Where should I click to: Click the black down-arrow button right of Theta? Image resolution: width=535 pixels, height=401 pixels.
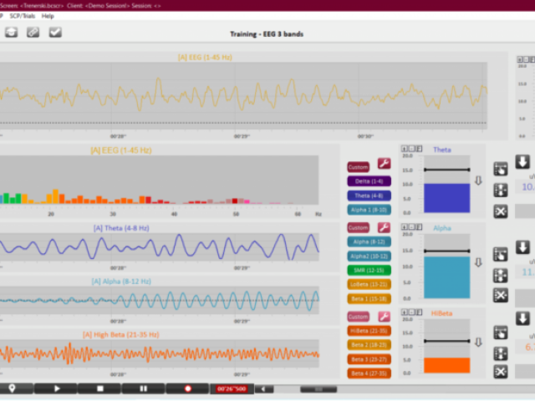(x=522, y=162)
